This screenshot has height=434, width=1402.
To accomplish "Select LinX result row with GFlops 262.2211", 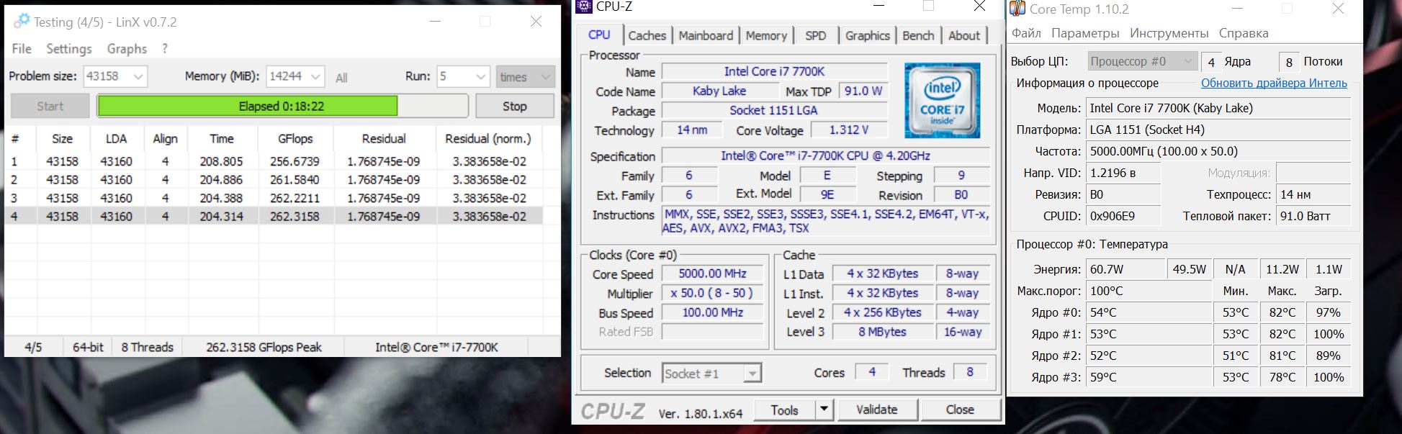I will click(274, 198).
